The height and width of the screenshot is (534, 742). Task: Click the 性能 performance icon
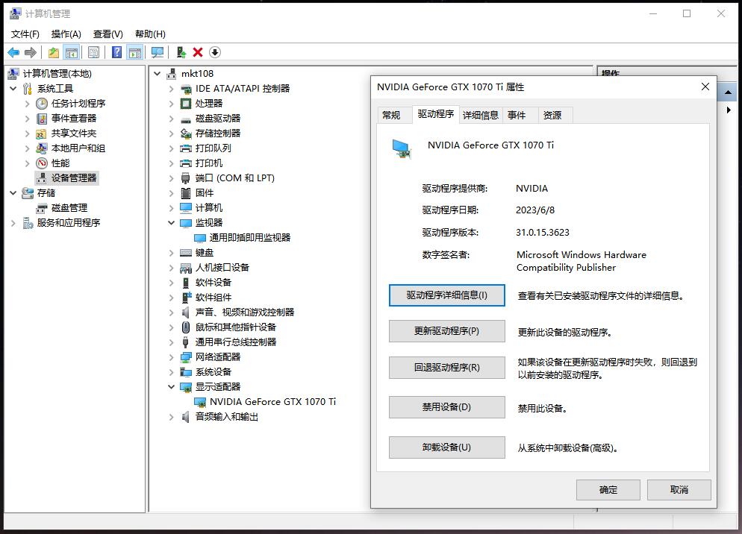[42, 163]
